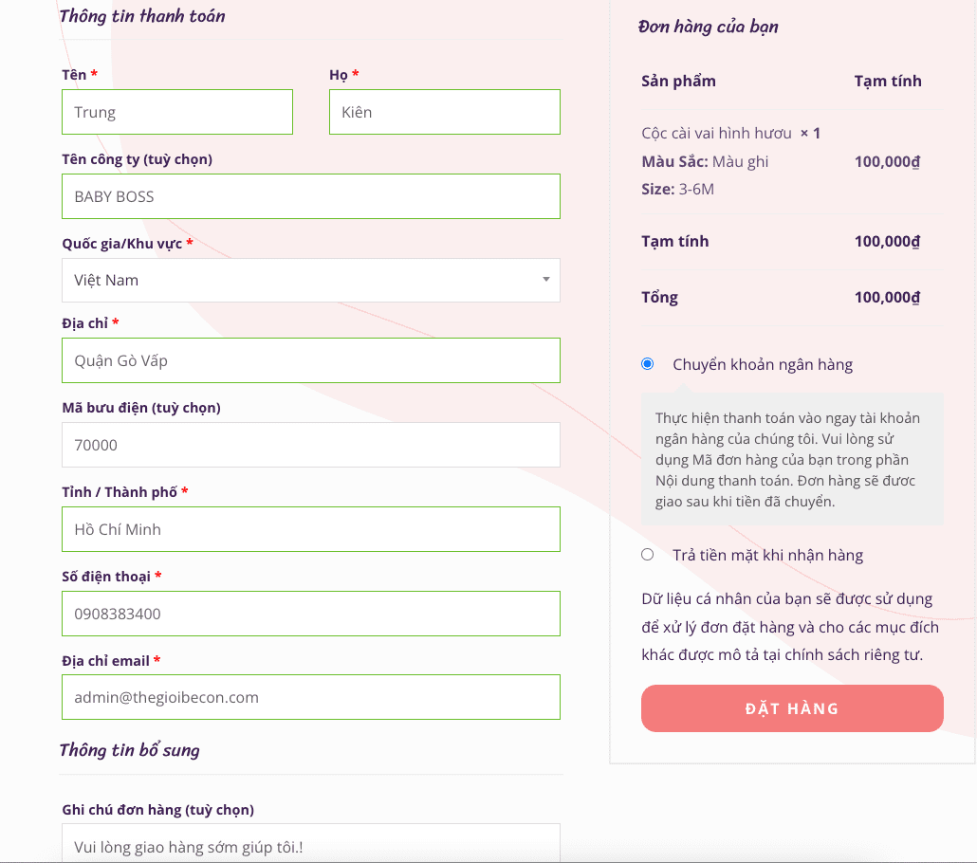Select the Số điện thoại phone field
977x863 pixels.
[x=311, y=614]
